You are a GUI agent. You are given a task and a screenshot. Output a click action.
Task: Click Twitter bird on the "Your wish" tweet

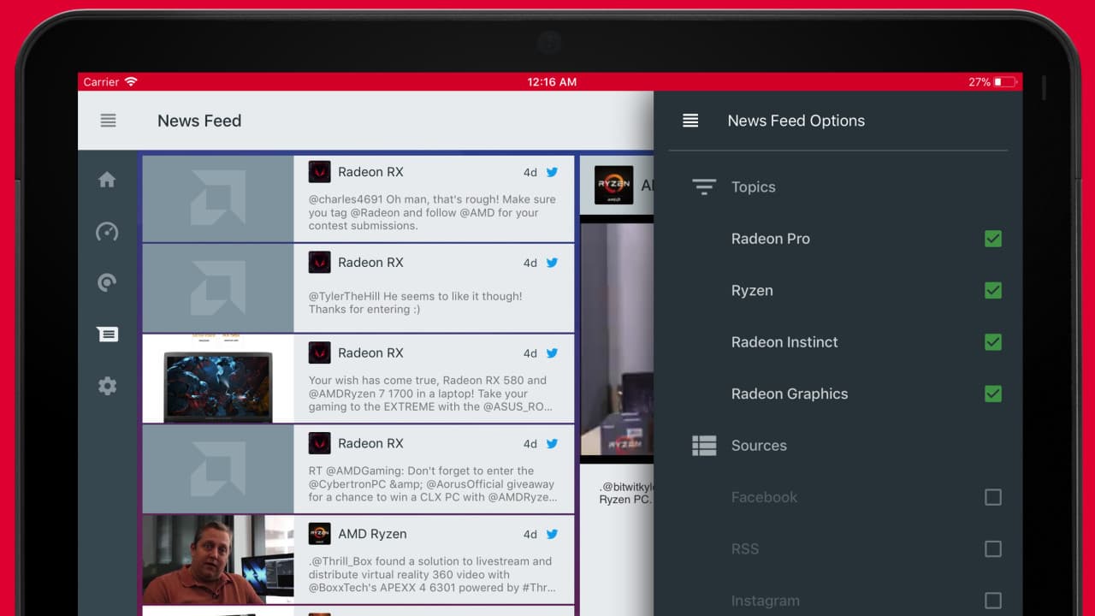(x=552, y=353)
